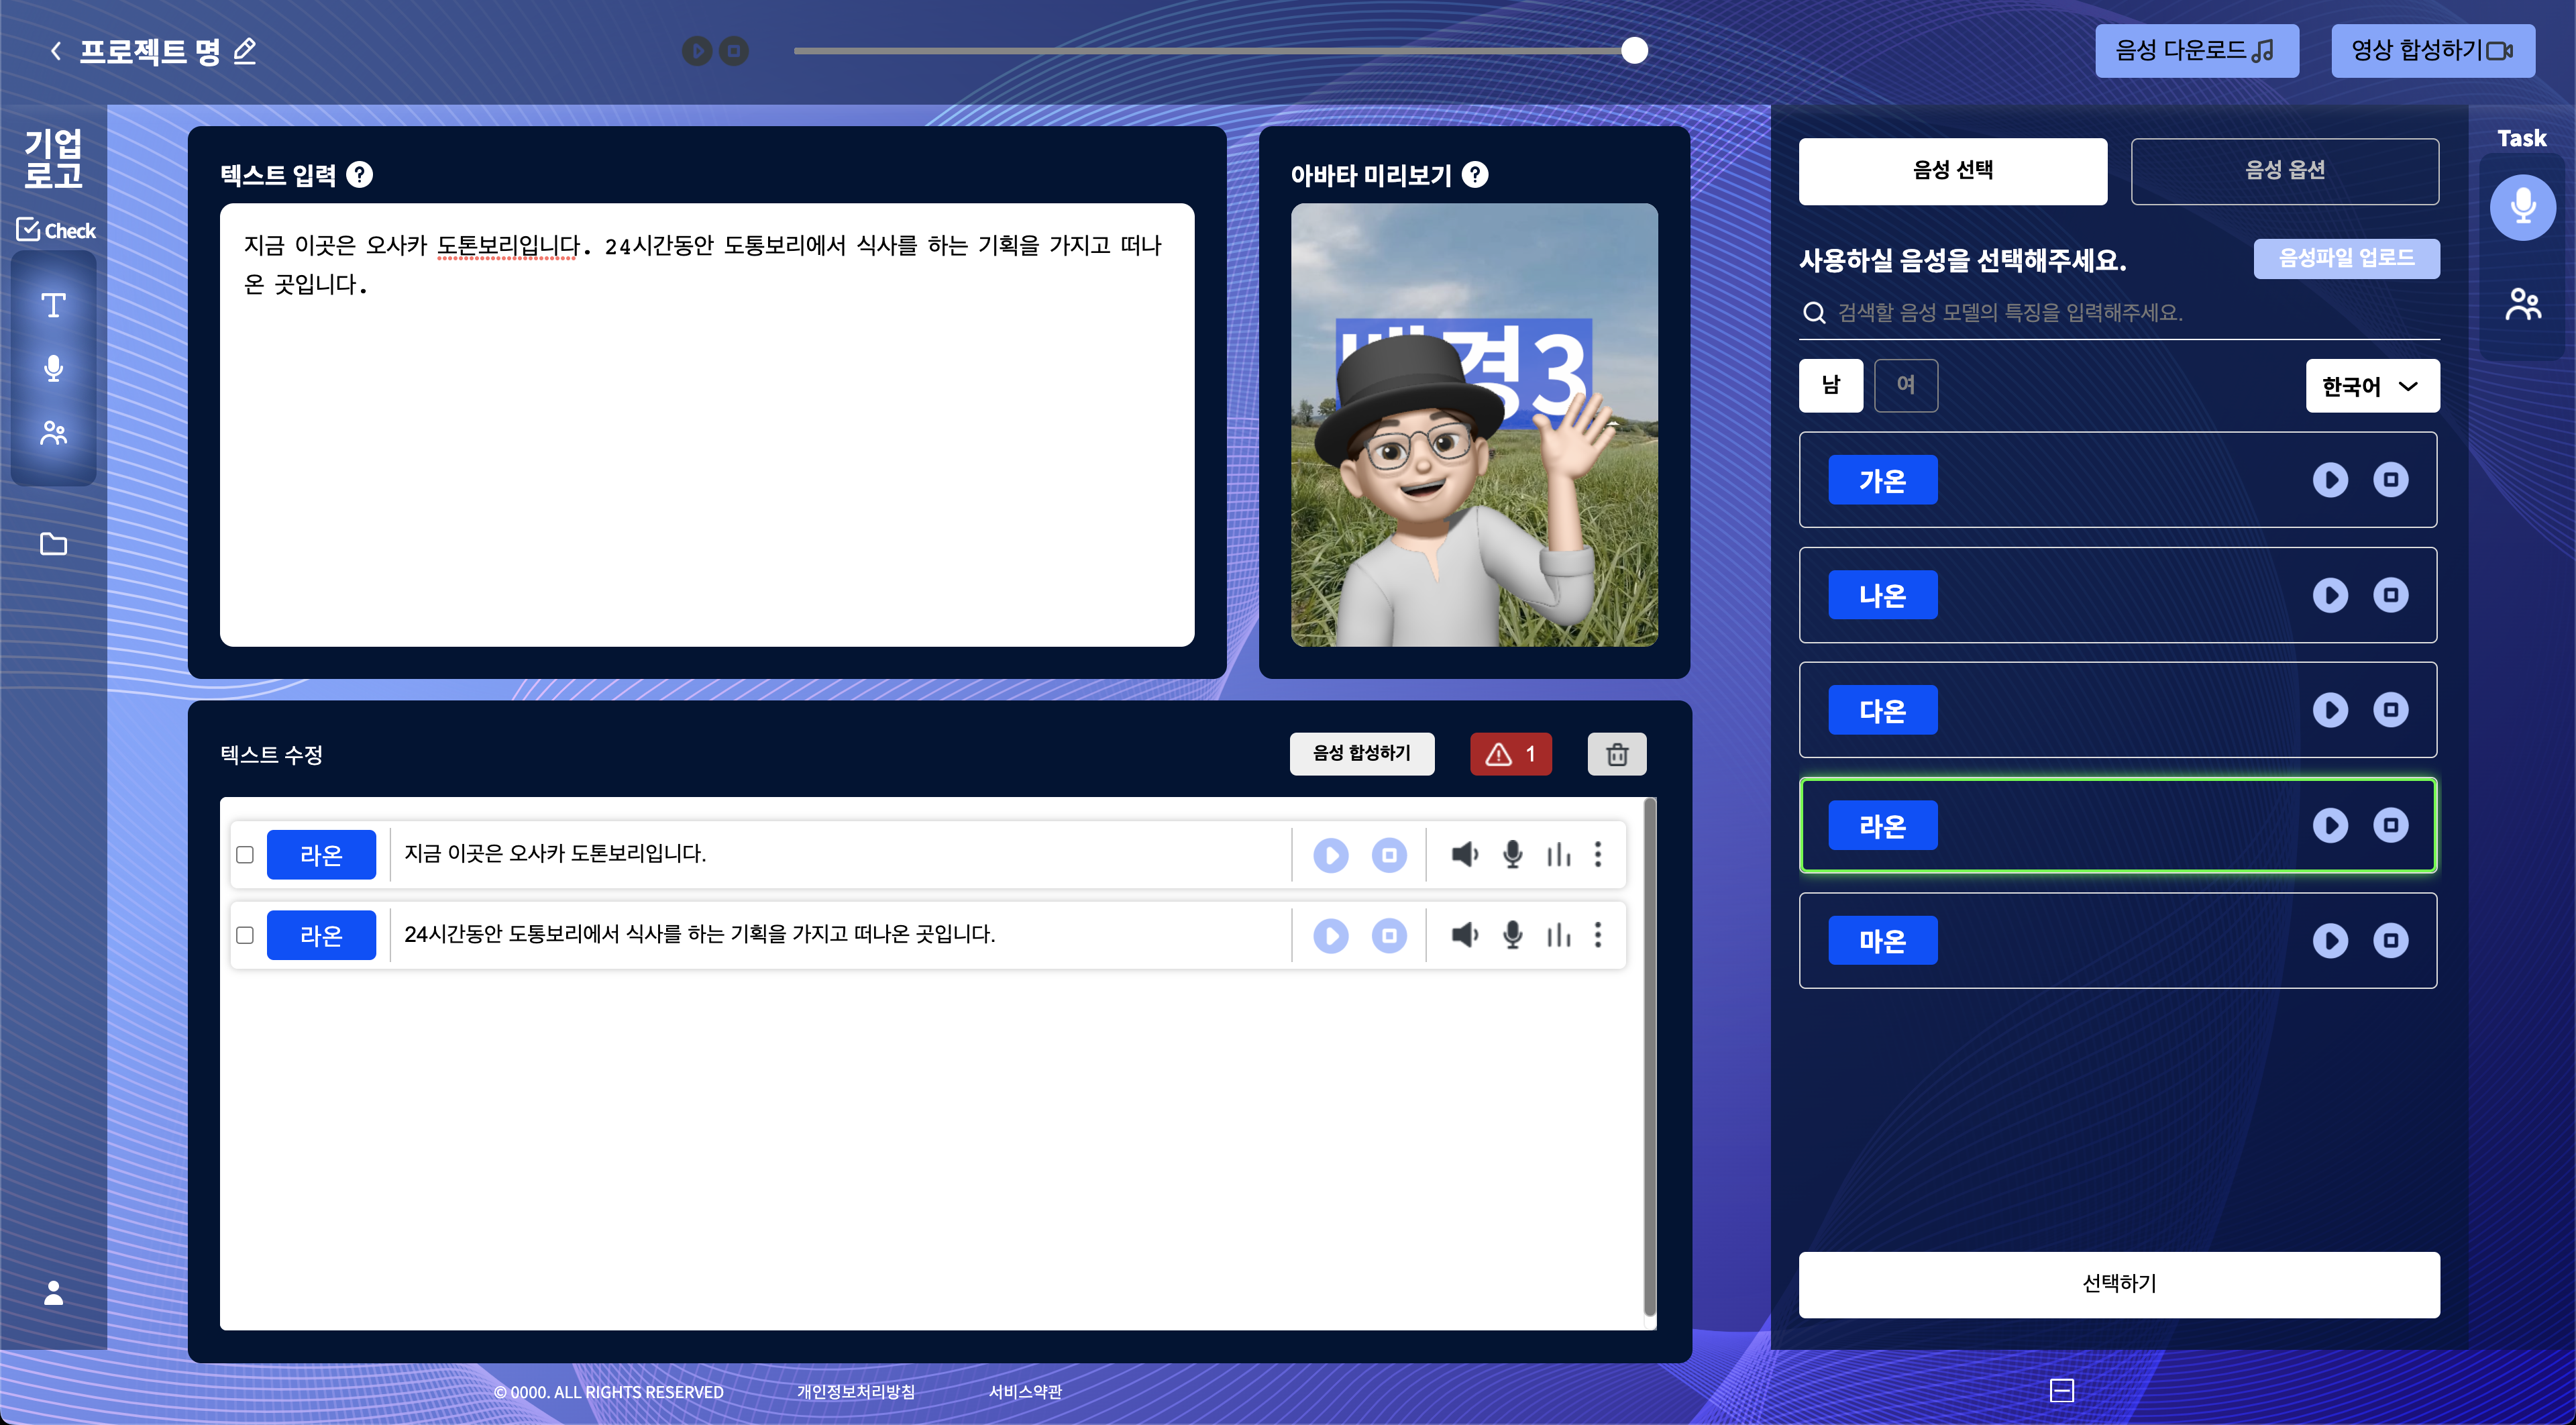
Task: Stop project playback in top bar
Action: coord(734,51)
